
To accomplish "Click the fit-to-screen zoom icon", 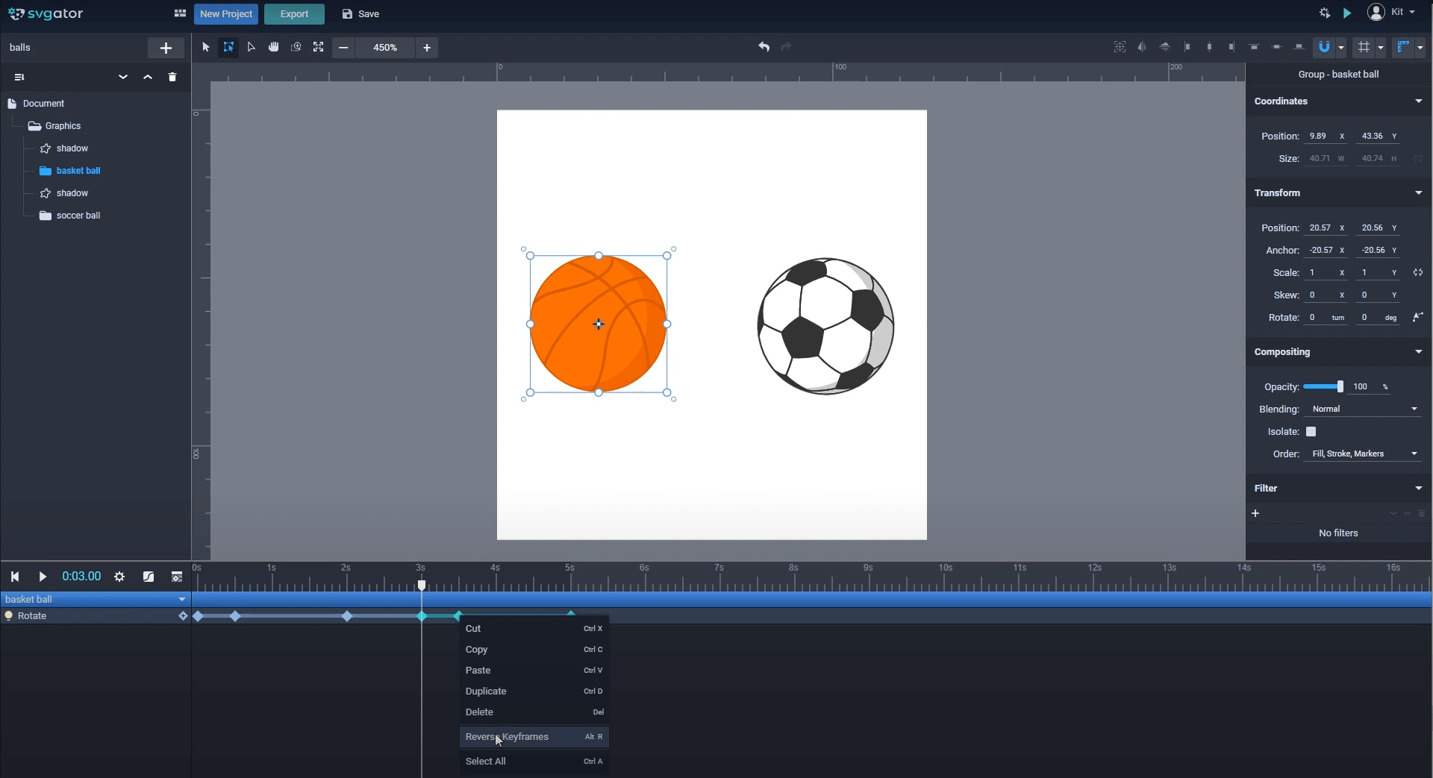I will click(x=318, y=47).
